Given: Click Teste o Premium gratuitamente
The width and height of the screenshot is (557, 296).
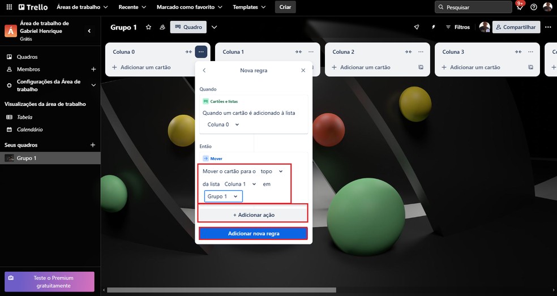Looking at the screenshot, I should [49, 282].
